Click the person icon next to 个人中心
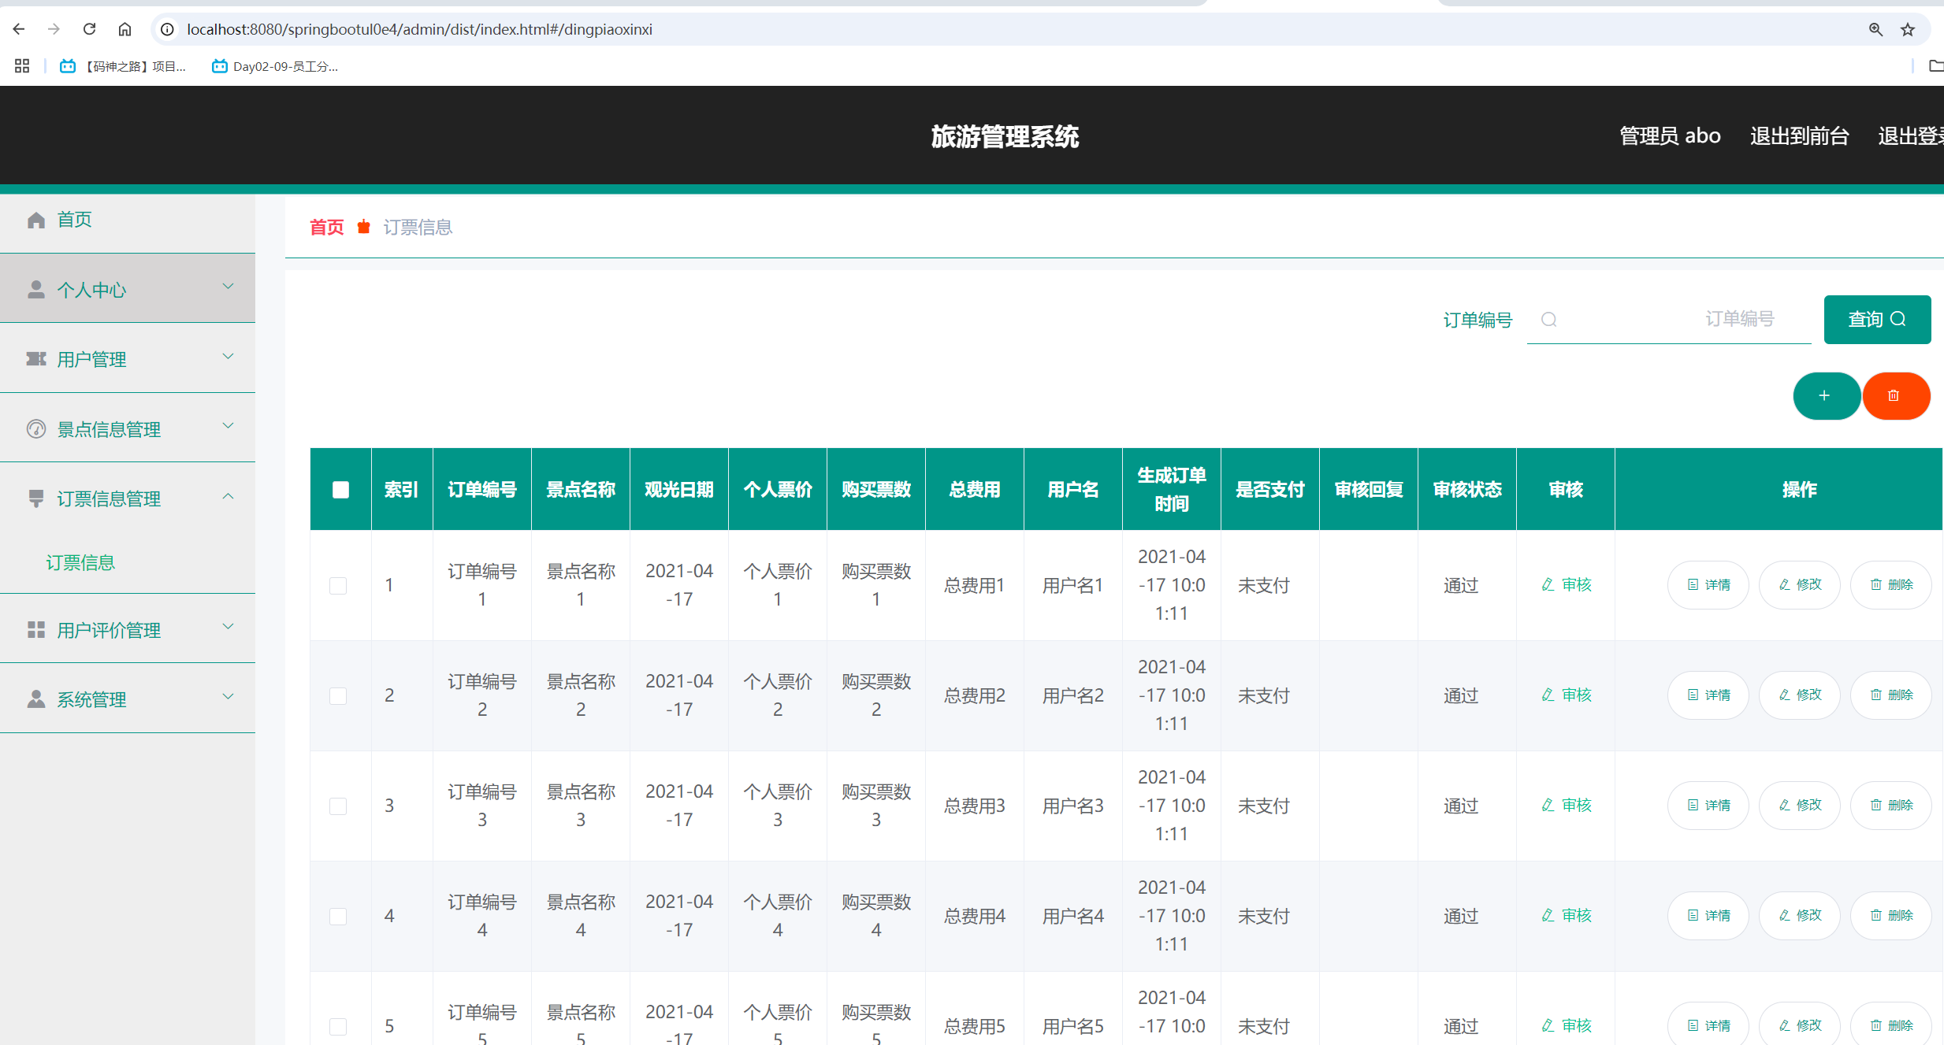 [36, 289]
